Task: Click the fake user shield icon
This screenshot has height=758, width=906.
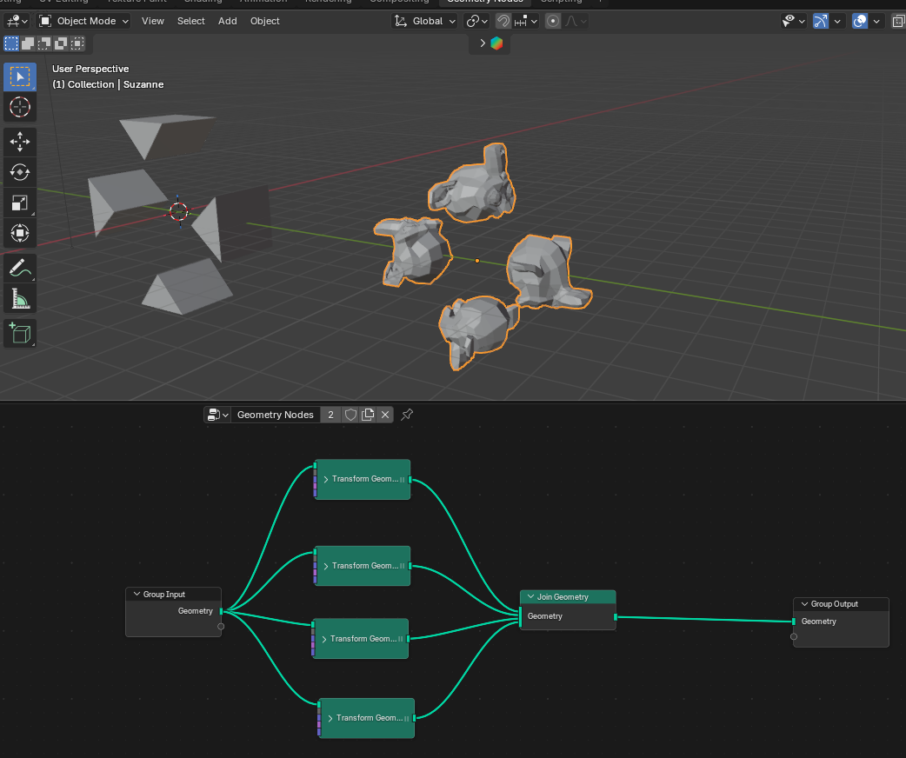Action: pyautogui.click(x=350, y=415)
